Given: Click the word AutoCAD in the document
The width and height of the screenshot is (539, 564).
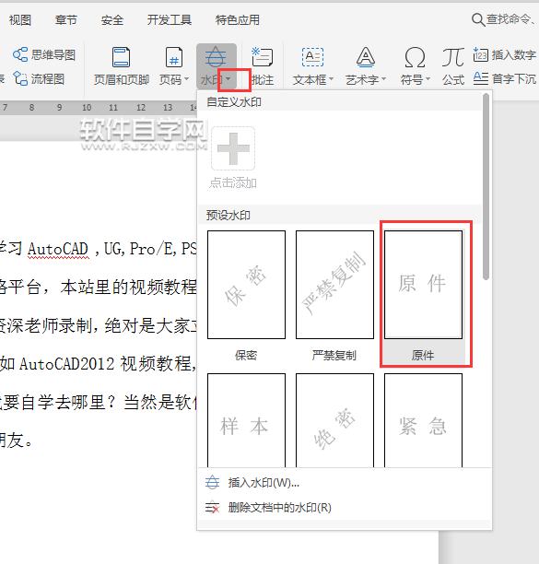Looking at the screenshot, I should [58, 249].
